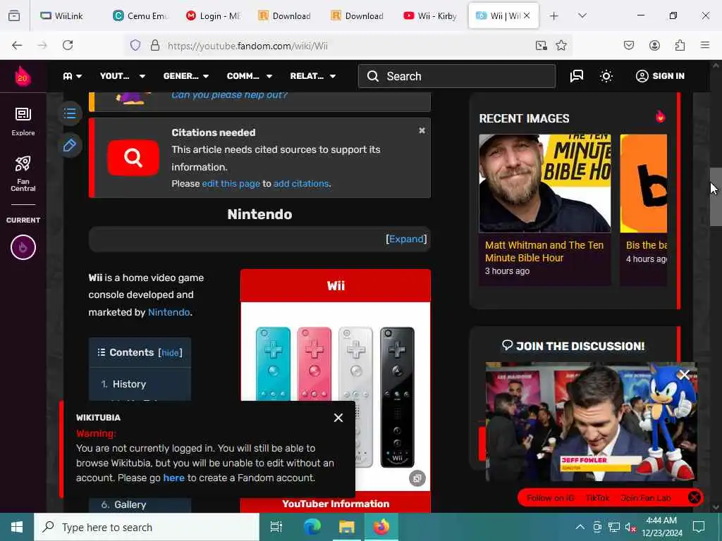722x541 pixels.
Task: Open Firefox application menu
Action: (x=705, y=45)
